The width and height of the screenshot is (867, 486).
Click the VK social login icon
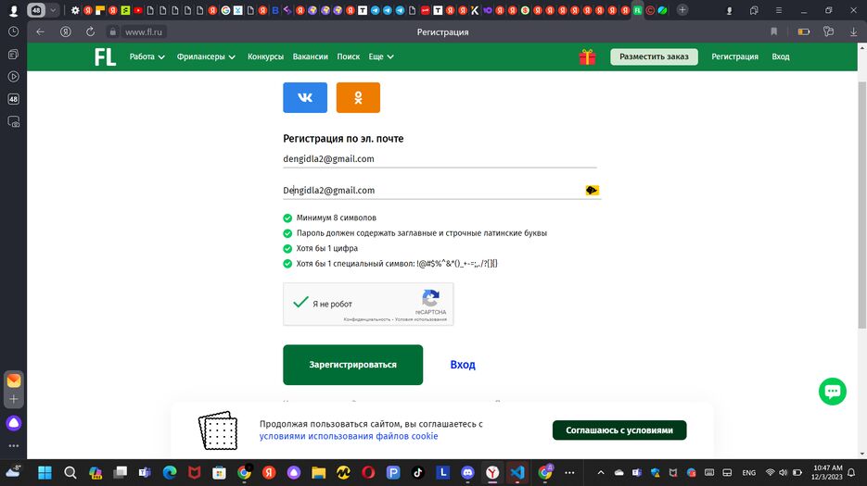click(x=304, y=97)
